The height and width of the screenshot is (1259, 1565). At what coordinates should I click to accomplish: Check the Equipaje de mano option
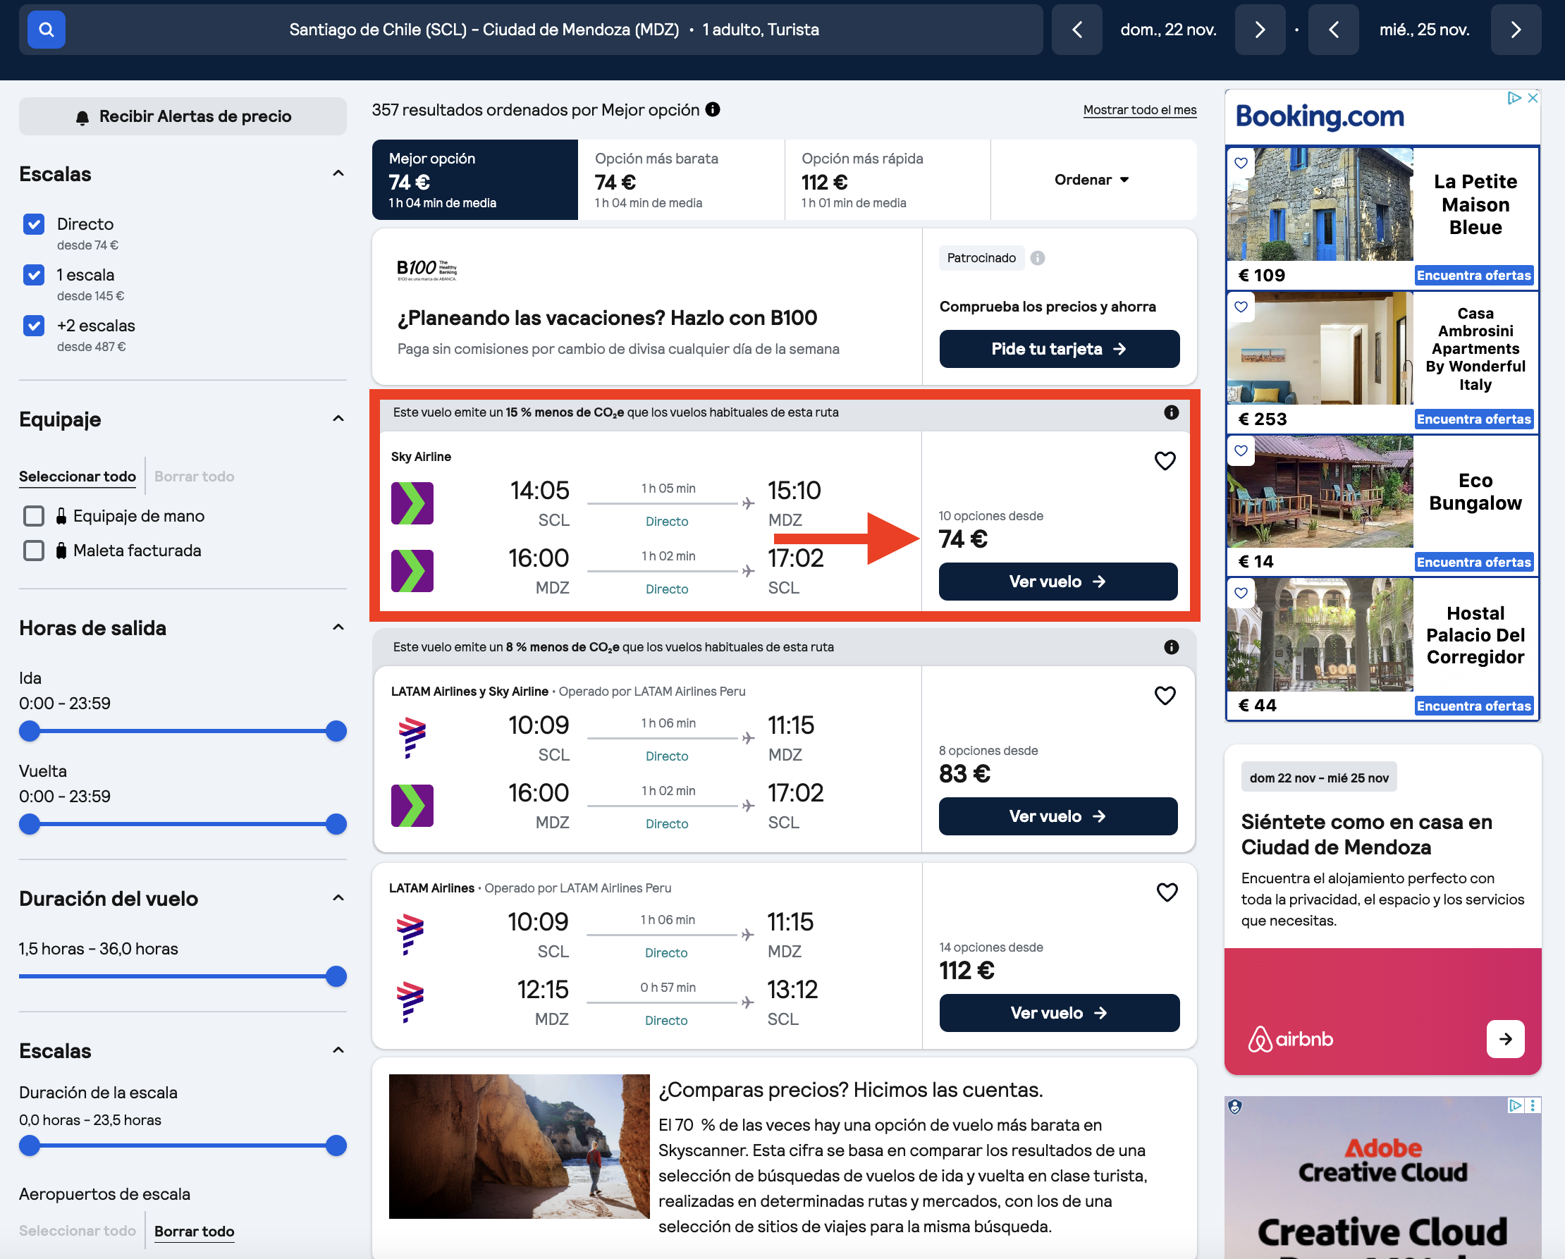coord(33,516)
